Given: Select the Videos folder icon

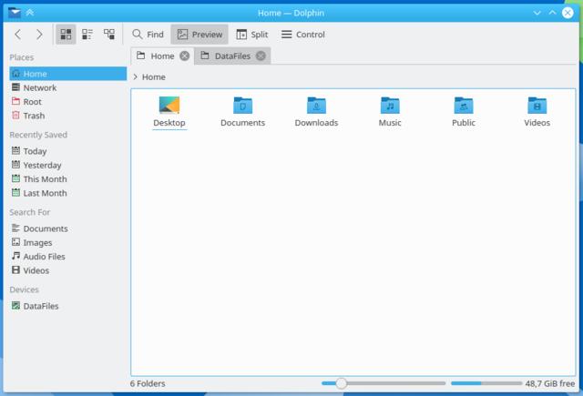Looking at the screenshot, I should (x=537, y=106).
